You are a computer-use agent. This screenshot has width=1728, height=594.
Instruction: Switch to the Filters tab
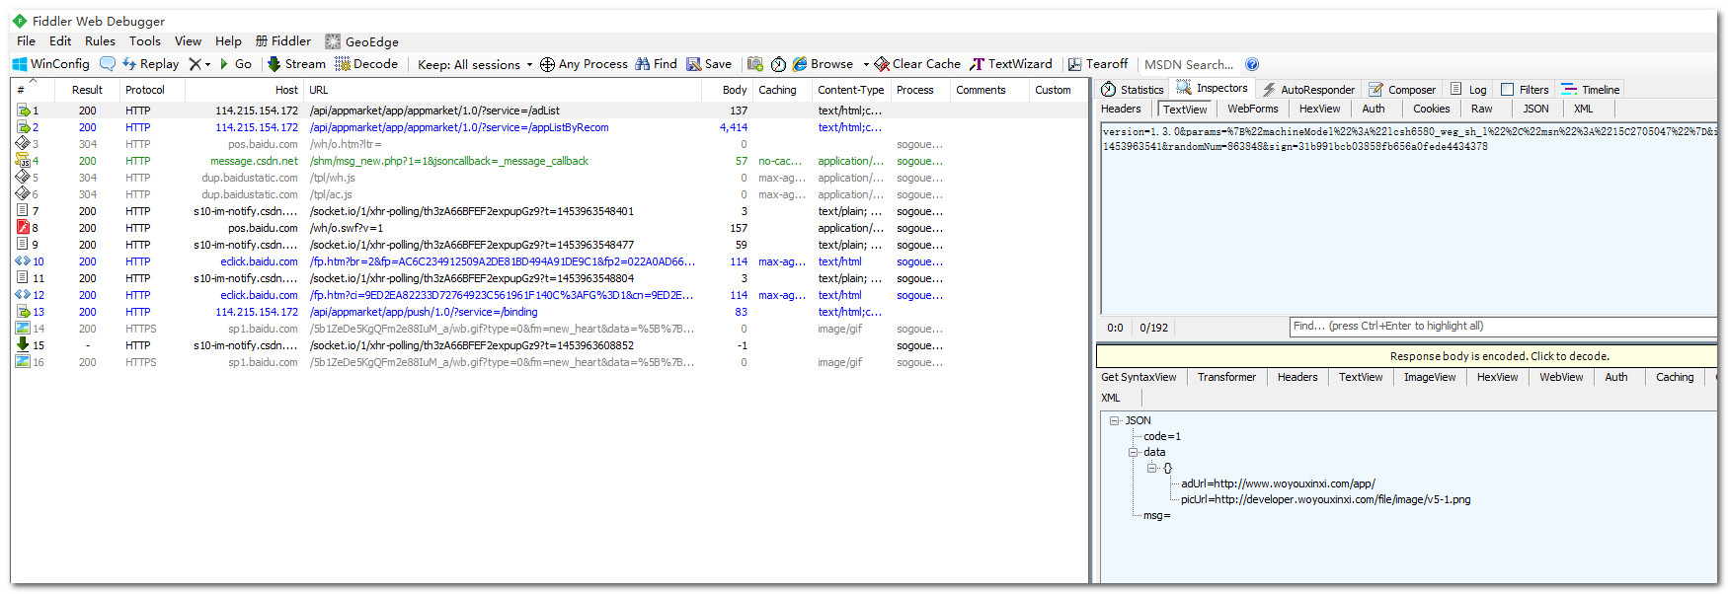point(1525,90)
